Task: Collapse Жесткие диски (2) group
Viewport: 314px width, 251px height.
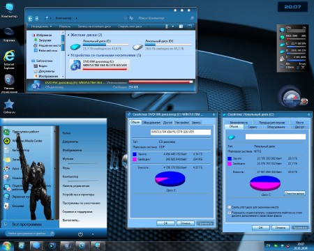Action: [68, 35]
